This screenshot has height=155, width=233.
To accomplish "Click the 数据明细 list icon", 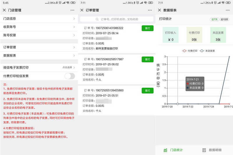I will [204, 150].
